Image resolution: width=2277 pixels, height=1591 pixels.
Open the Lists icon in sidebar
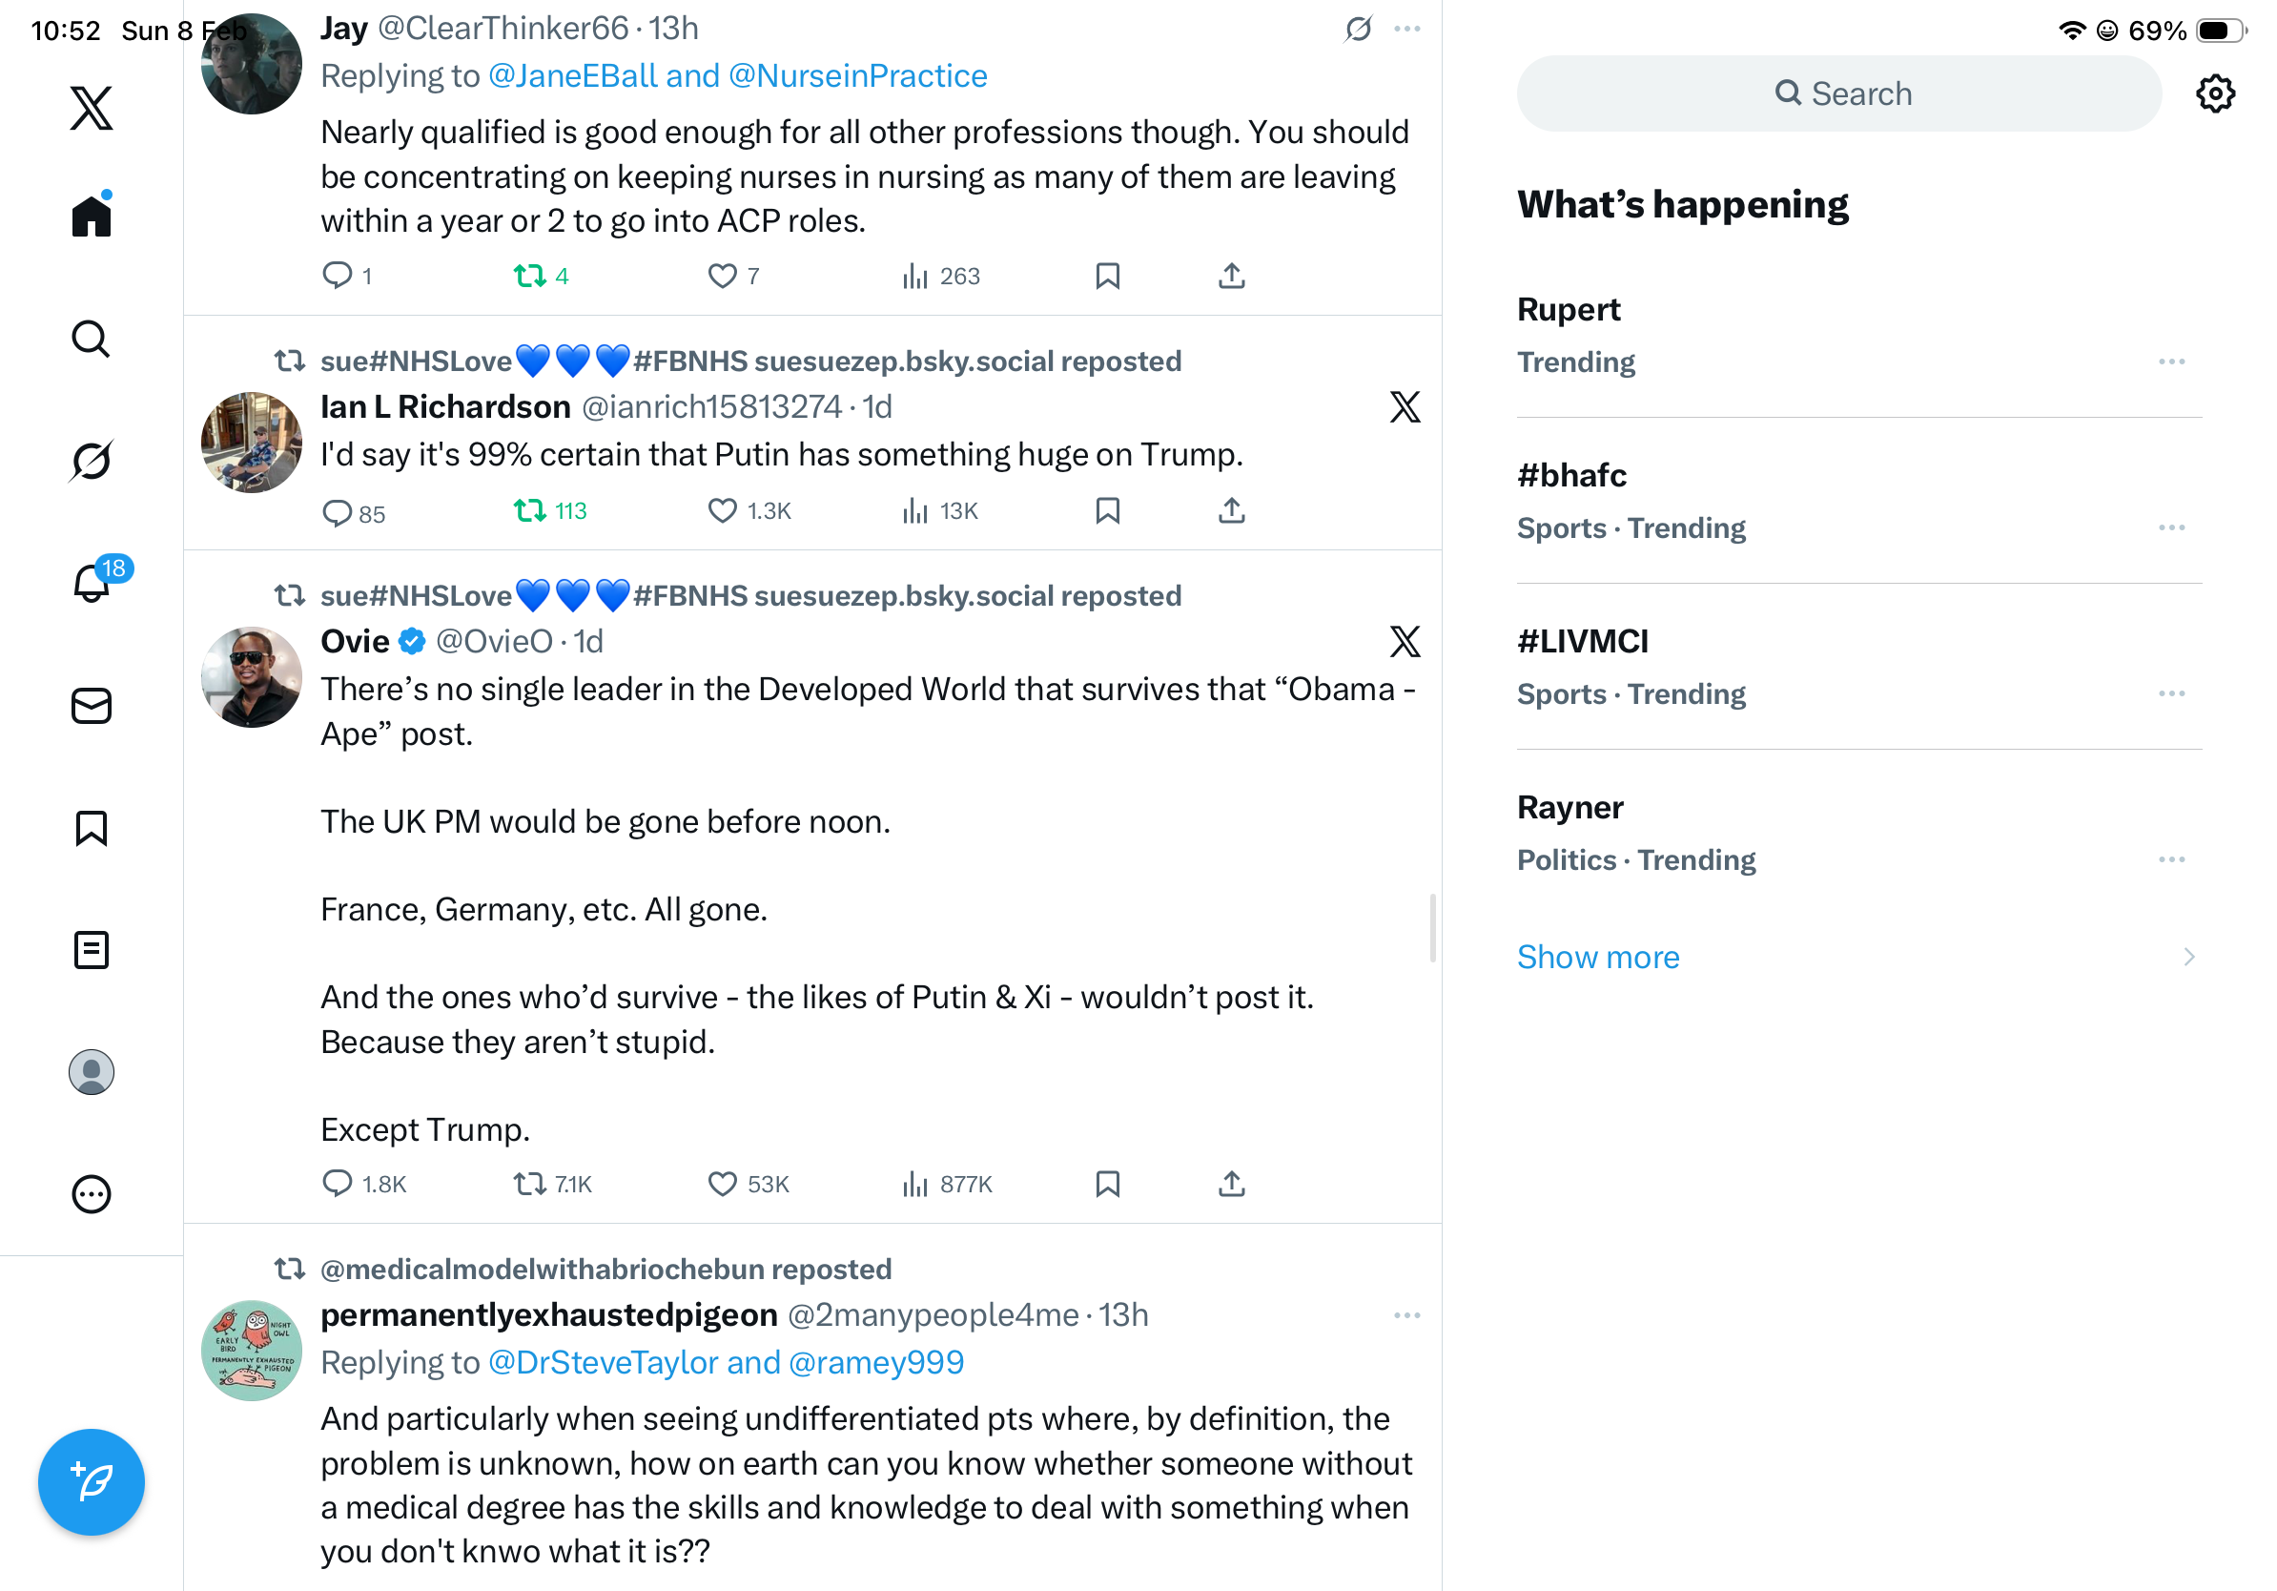pos(92,950)
